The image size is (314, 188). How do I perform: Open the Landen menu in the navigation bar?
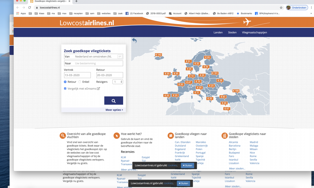click(218, 32)
